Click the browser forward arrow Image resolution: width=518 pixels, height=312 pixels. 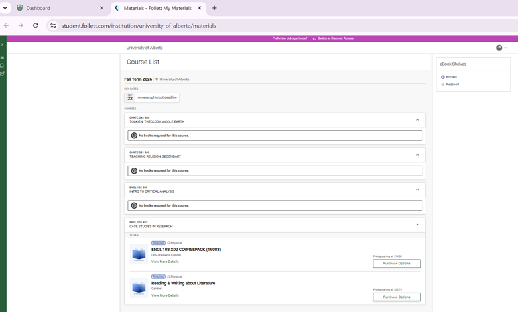point(21,26)
